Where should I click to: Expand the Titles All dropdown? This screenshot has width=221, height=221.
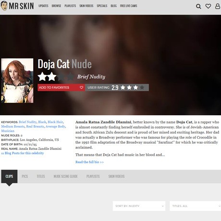click(196, 206)
